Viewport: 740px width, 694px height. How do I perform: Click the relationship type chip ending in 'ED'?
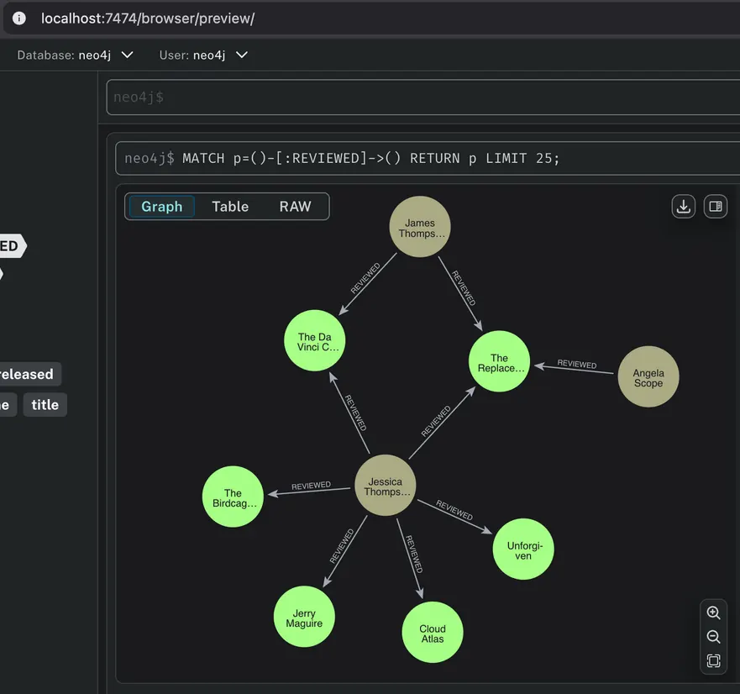click(11, 246)
